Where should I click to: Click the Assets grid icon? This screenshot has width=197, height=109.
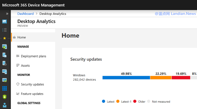click(x=18, y=65)
